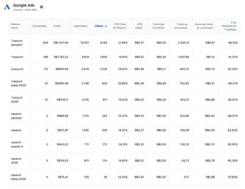Select the "CasaCor - Bahia (BA)" account subtitle
Image resolution: width=245 pixels, height=189 pixels.
25,10
